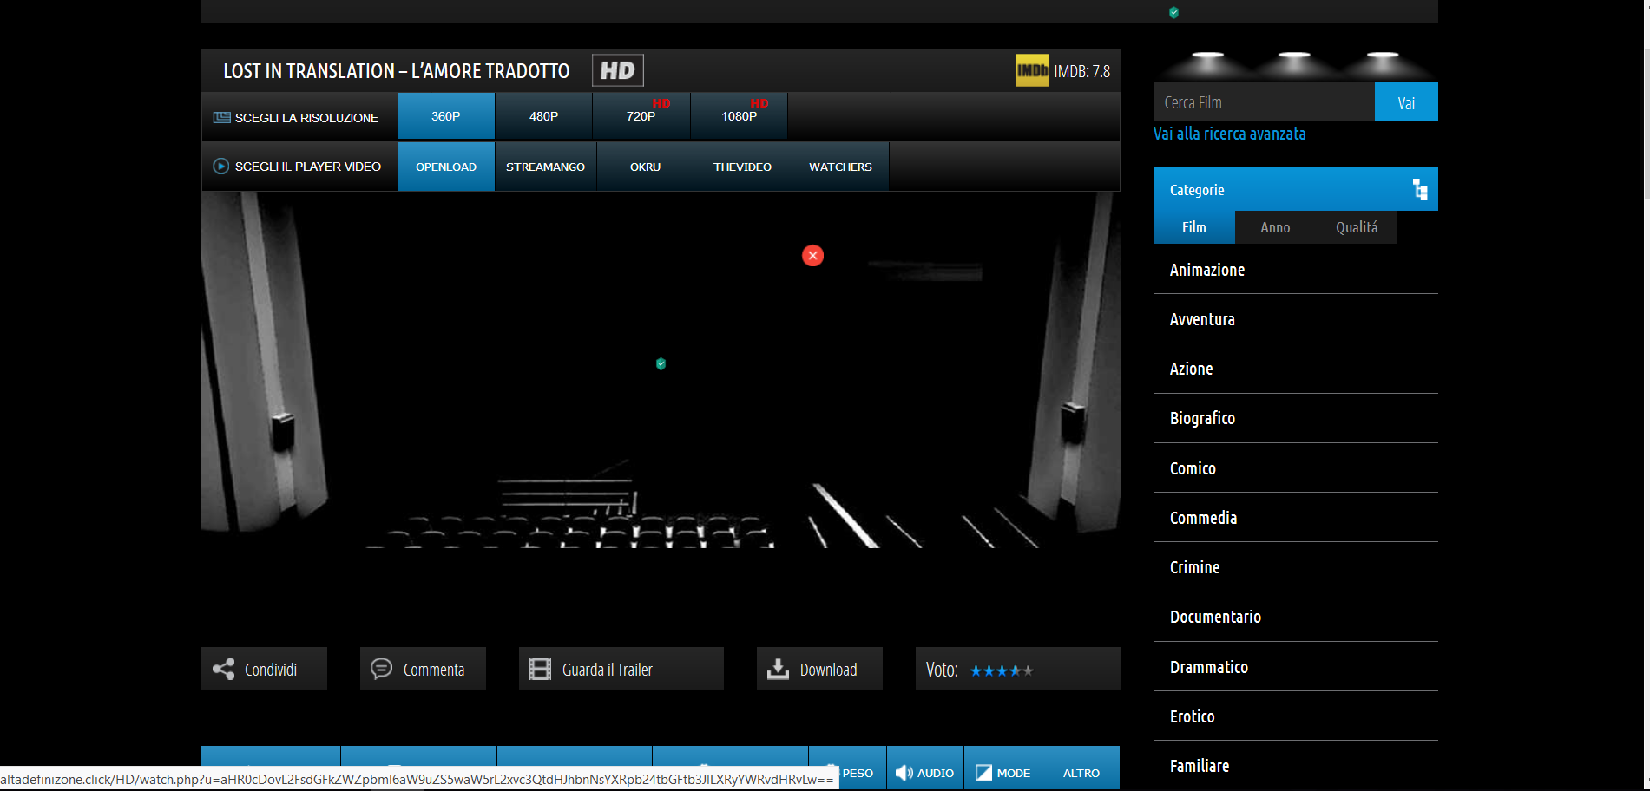This screenshot has width=1650, height=791.
Task: Switch to the Anno category tab
Action: tap(1275, 227)
